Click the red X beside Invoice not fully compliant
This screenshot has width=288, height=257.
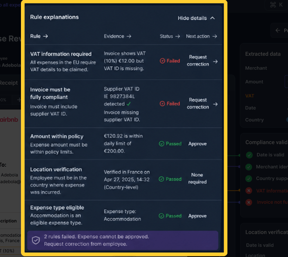point(249,202)
